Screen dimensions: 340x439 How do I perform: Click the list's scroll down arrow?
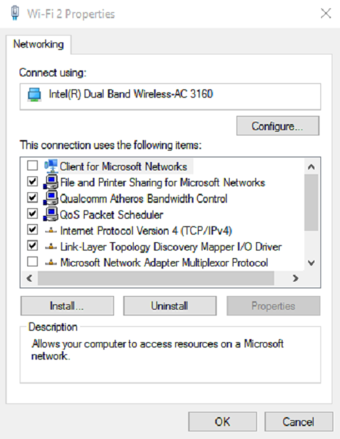click(x=311, y=263)
